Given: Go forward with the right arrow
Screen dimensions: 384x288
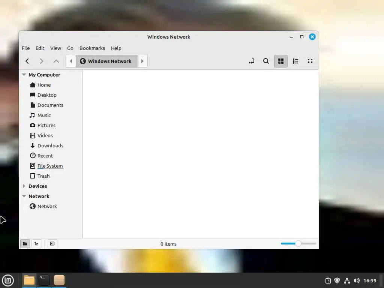Looking at the screenshot, I should pos(41,61).
